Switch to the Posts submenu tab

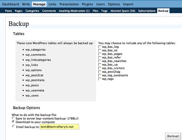8,11
